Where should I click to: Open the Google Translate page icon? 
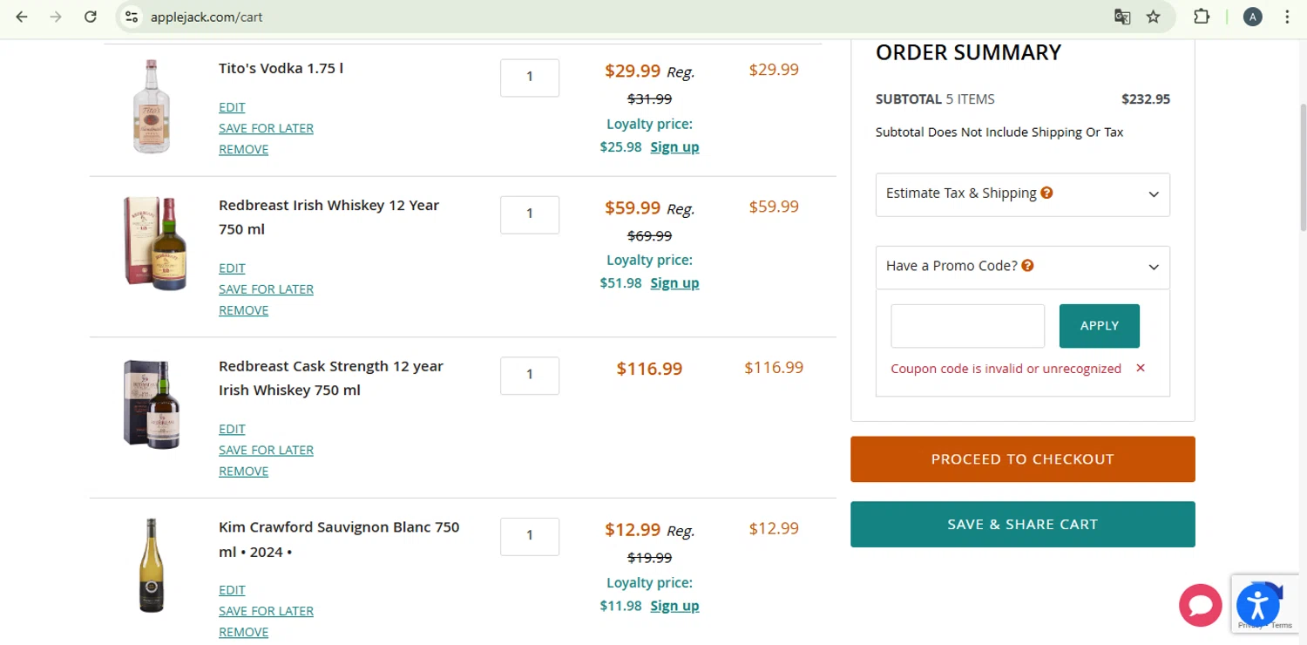point(1122,17)
